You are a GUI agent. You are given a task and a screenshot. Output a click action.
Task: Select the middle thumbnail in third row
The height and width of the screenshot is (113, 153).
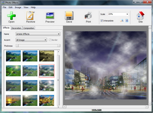(x=30, y=86)
